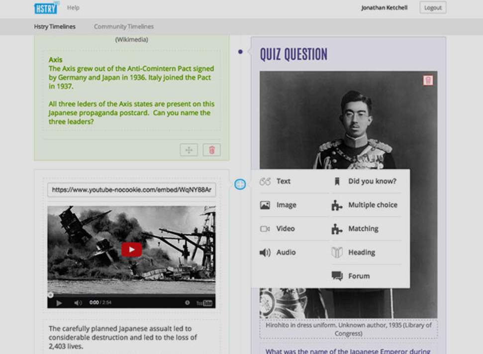The width and height of the screenshot is (483, 354).
Task: Delete the Axis text card
Action: pyautogui.click(x=211, y=150)
